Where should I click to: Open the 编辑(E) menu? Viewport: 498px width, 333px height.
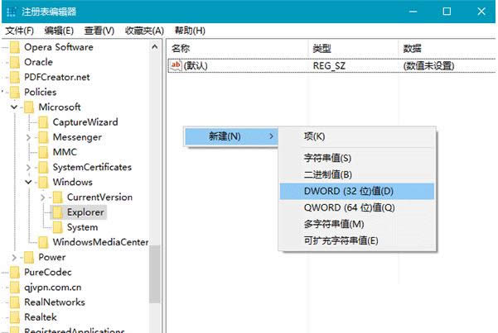(59, 31)
